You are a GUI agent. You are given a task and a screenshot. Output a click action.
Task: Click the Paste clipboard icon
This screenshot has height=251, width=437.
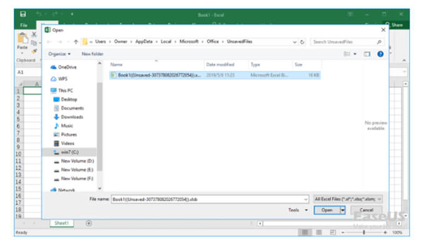tap(22, 39)
